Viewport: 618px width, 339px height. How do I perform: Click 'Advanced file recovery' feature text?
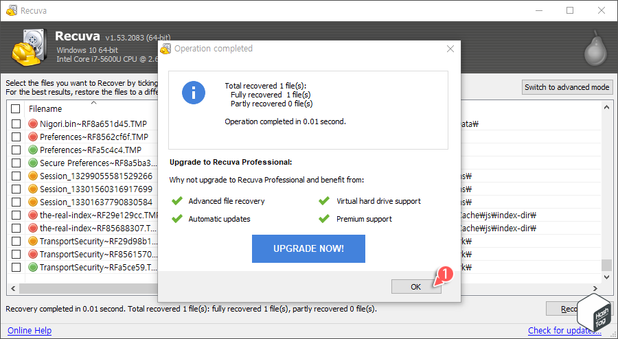click(227, 201)
